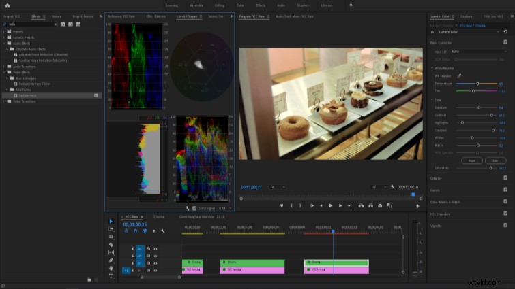The image size is (515, 289).
Task: Click the Auto tone button
Action: click(495, 160)
